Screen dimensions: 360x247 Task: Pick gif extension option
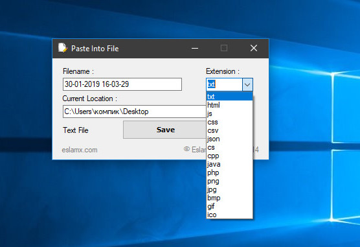(230, 206)
